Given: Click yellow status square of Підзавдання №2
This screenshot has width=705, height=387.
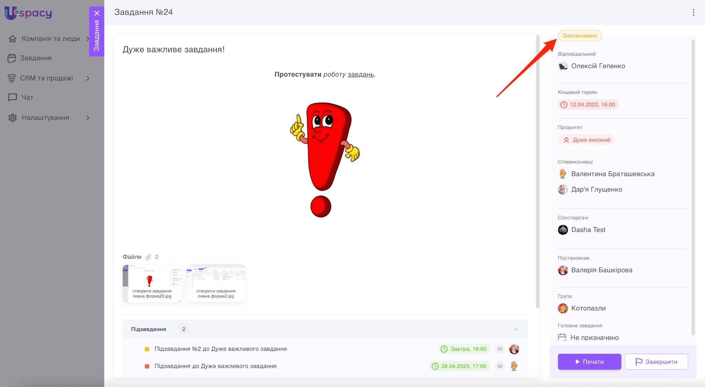Looking at the screenshot, I should point(147,349).
